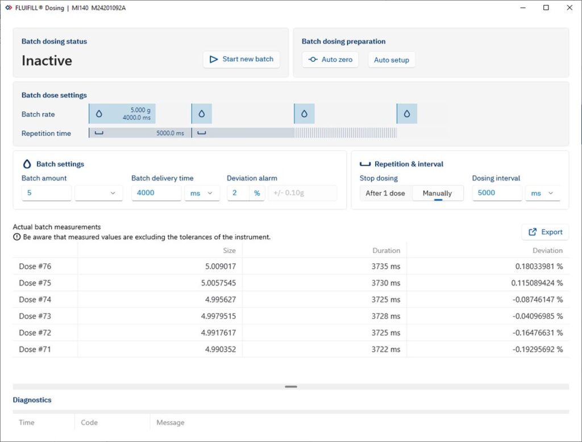Open the Batch delivery time ms dropdown
This screenshot has height=442, width=582.
202,193
